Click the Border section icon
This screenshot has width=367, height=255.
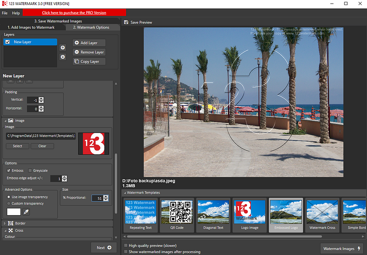tap(11, 223)
